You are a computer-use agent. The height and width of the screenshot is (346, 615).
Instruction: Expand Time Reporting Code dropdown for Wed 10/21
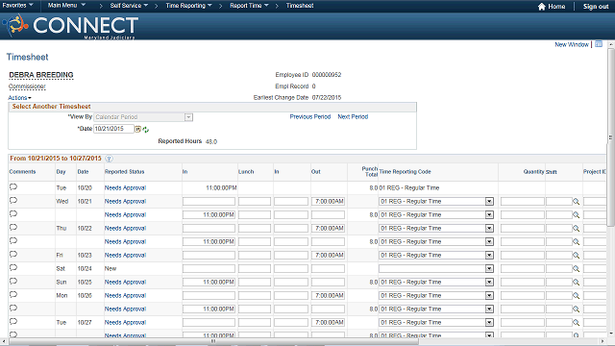(489, 201)
